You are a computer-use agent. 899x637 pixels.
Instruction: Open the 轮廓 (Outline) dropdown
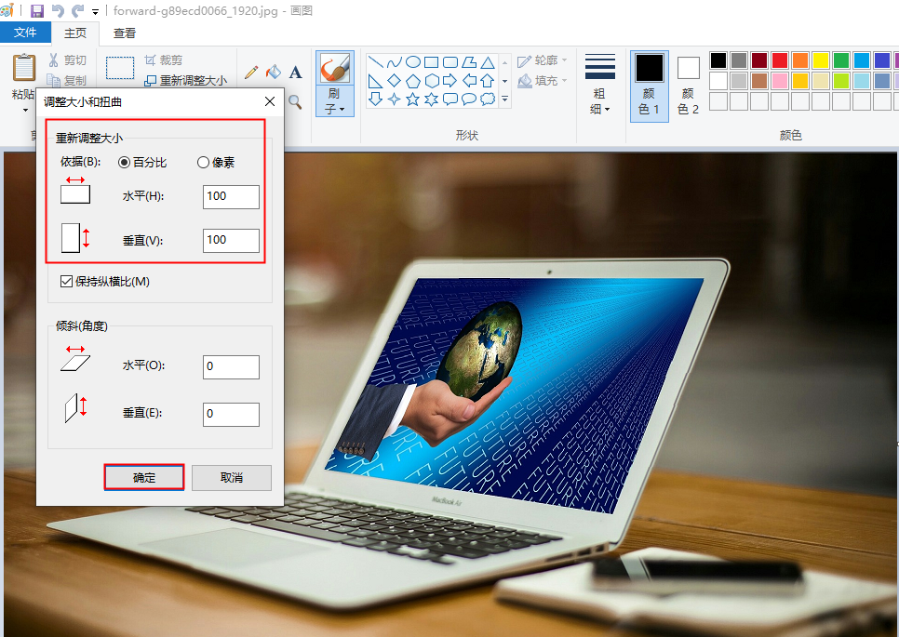click(542, 60)
